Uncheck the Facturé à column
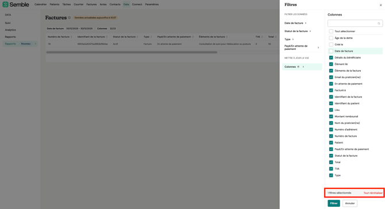The height and width of the screenshot is (209, 385). coord(331,90)
